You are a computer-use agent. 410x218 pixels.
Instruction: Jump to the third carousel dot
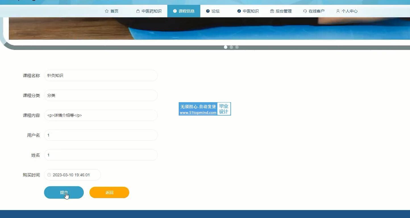(237, 47)
